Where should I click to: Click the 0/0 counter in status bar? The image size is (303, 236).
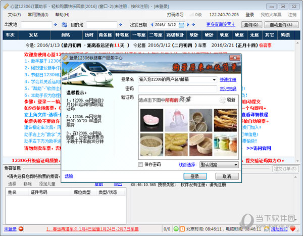tap(167, 229)
